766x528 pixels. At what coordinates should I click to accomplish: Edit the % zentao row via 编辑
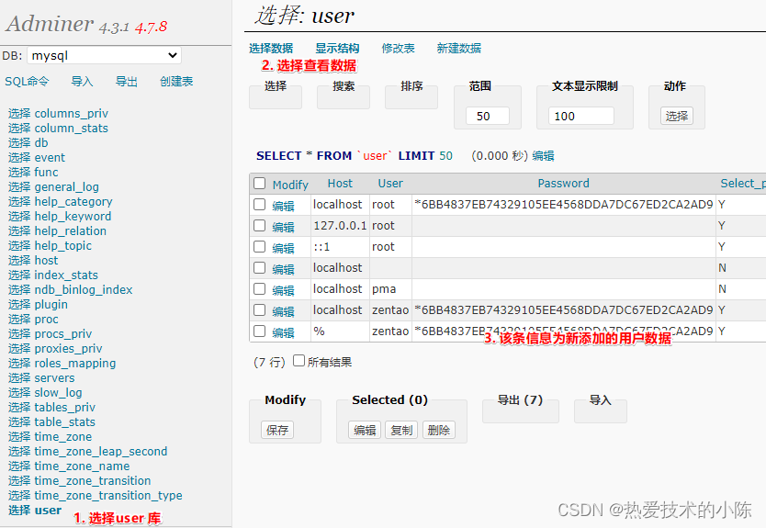[283, 332]
